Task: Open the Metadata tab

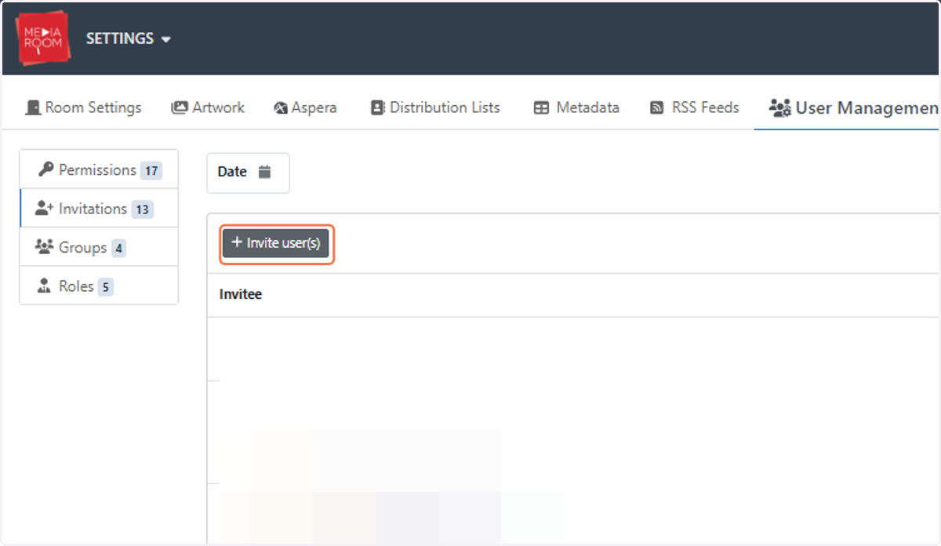Action: (x=576, y=107)
